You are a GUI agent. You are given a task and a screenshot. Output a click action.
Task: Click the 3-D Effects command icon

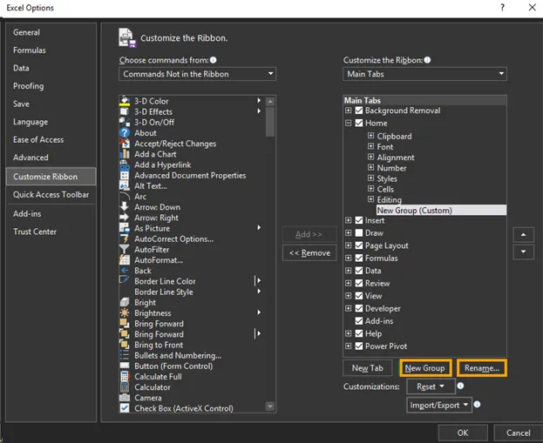tap(125, 111)
